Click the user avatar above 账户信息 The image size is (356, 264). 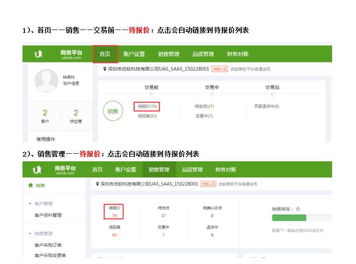pos(46,80)
